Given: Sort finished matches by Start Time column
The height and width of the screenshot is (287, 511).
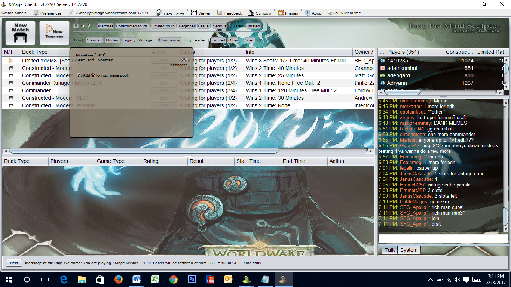Looking at the screenshot, I should (248, 161).
